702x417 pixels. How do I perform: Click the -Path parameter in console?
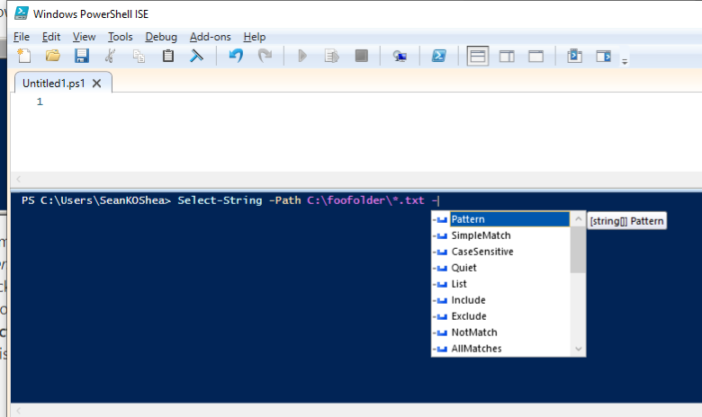tap(284, 200)
